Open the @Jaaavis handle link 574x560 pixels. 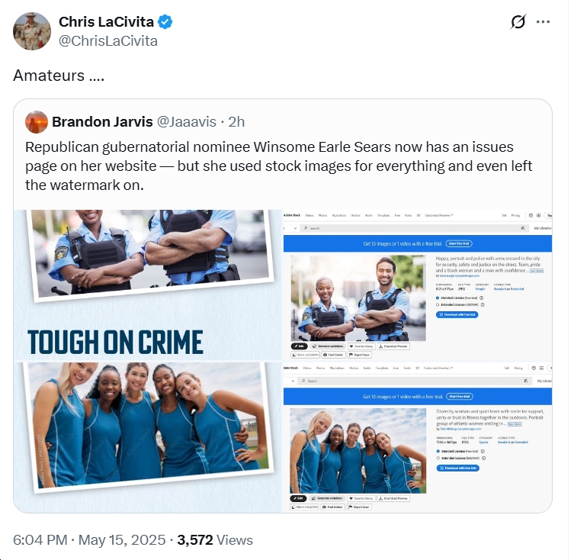(x=186, y=121)
